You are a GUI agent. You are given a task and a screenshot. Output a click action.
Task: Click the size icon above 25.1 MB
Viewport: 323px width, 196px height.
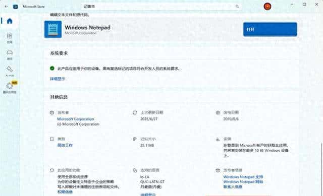pyautogui.click(x=135, y=139)
